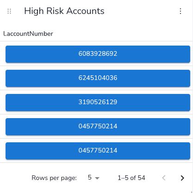Click the Rows per page label
This screenshot has width=193, height=193.
(54, 178)
